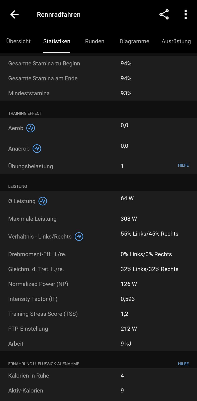
Task: Show the Ausrüstung tab
Action: tap(176, 41)
